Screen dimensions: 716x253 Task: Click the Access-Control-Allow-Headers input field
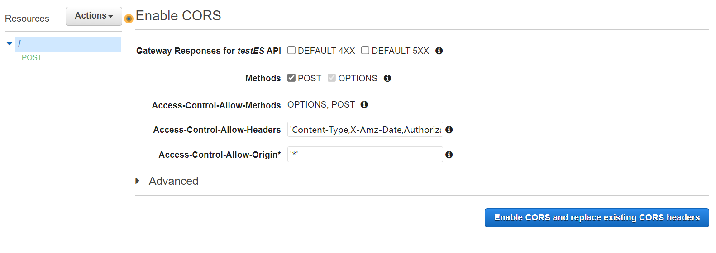[x=365, y=130]
